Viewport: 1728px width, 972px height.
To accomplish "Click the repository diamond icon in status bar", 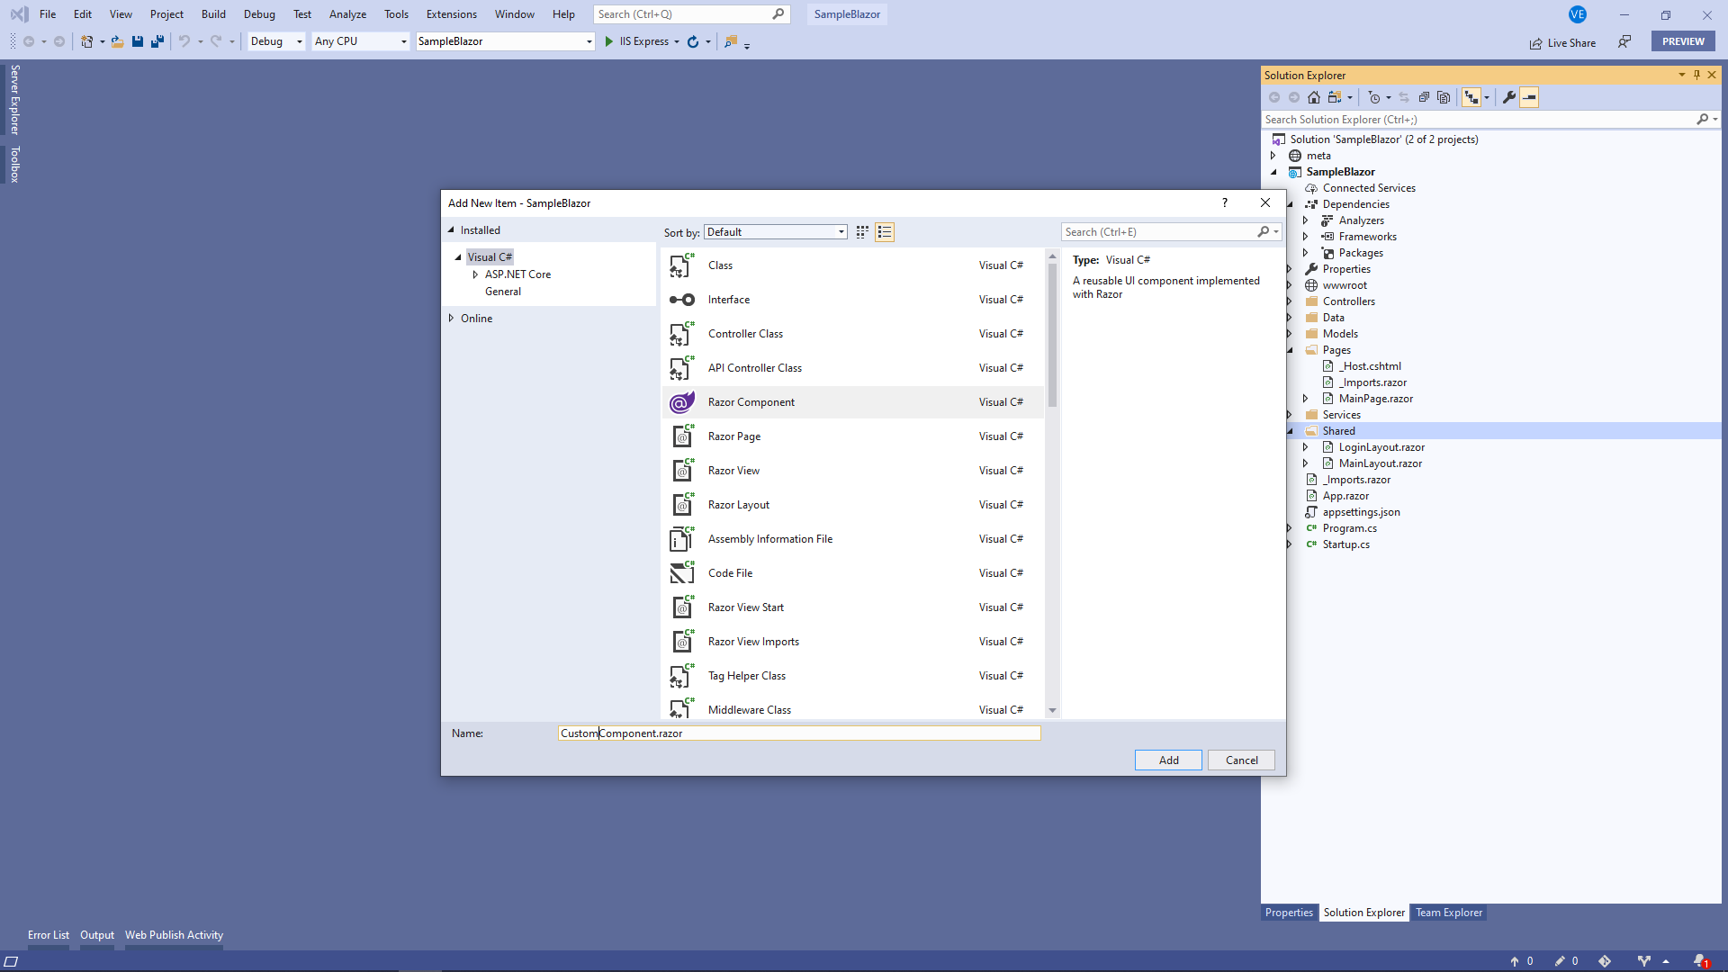I will coord(1605,961).
